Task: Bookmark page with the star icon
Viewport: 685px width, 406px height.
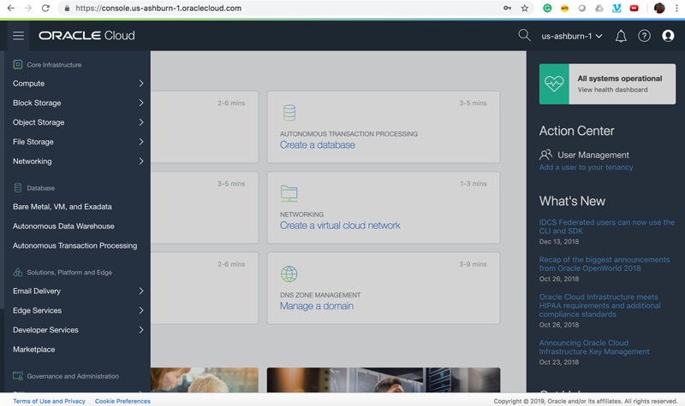Action: pyautogui.click(x=525, y=8)
